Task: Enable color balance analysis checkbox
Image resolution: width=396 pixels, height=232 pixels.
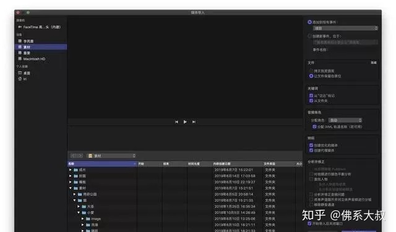Action: (311, 174)
